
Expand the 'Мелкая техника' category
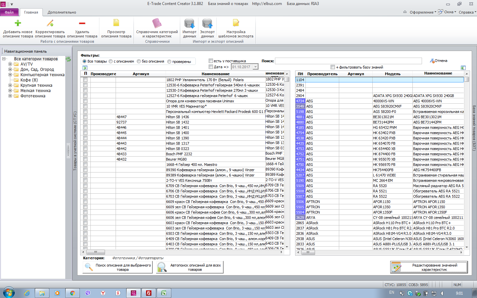[x=10, y=91]
